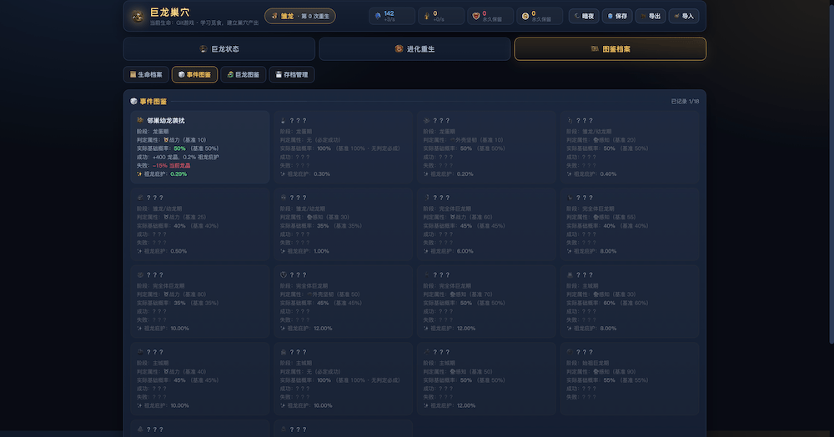The image size is (834, 437).
Task: Click the icon of 感知 基准 20 card
Action: pyautogui.click(x=570, y=120)
